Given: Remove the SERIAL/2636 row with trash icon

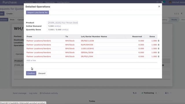Looking at the screenshot, I should coord(158,53).
